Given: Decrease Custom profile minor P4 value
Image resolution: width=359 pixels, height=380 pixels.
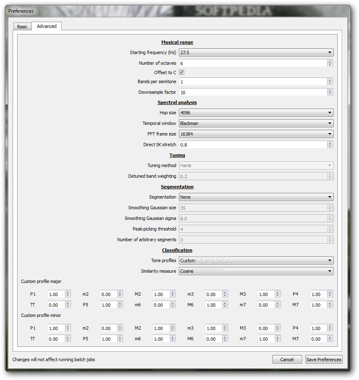Looking at the screenshot, I should point(330,330).
